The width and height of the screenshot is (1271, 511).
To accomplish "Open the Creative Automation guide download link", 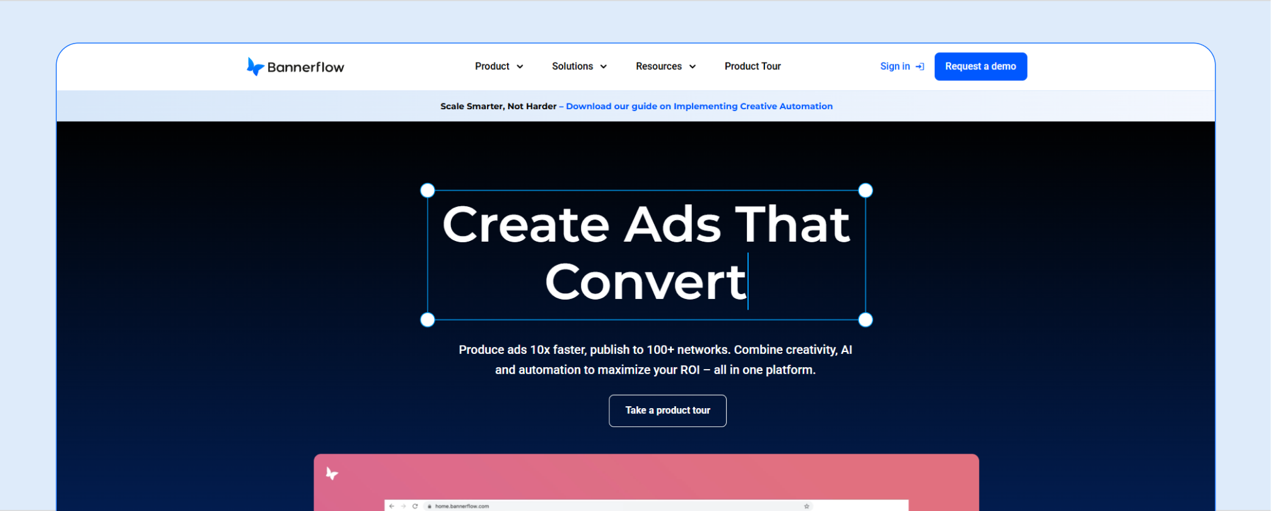I will coord(699,106).
